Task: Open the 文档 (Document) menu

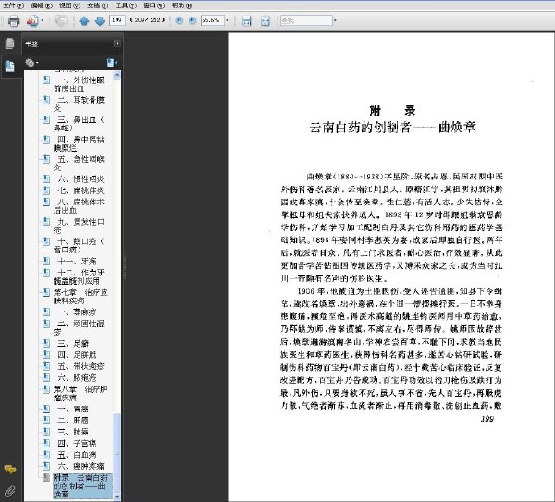Action: 97,6
